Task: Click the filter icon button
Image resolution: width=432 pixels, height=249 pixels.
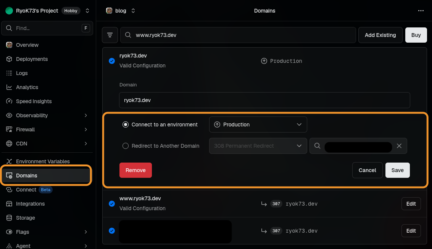Action: click(x=110, y=35)
